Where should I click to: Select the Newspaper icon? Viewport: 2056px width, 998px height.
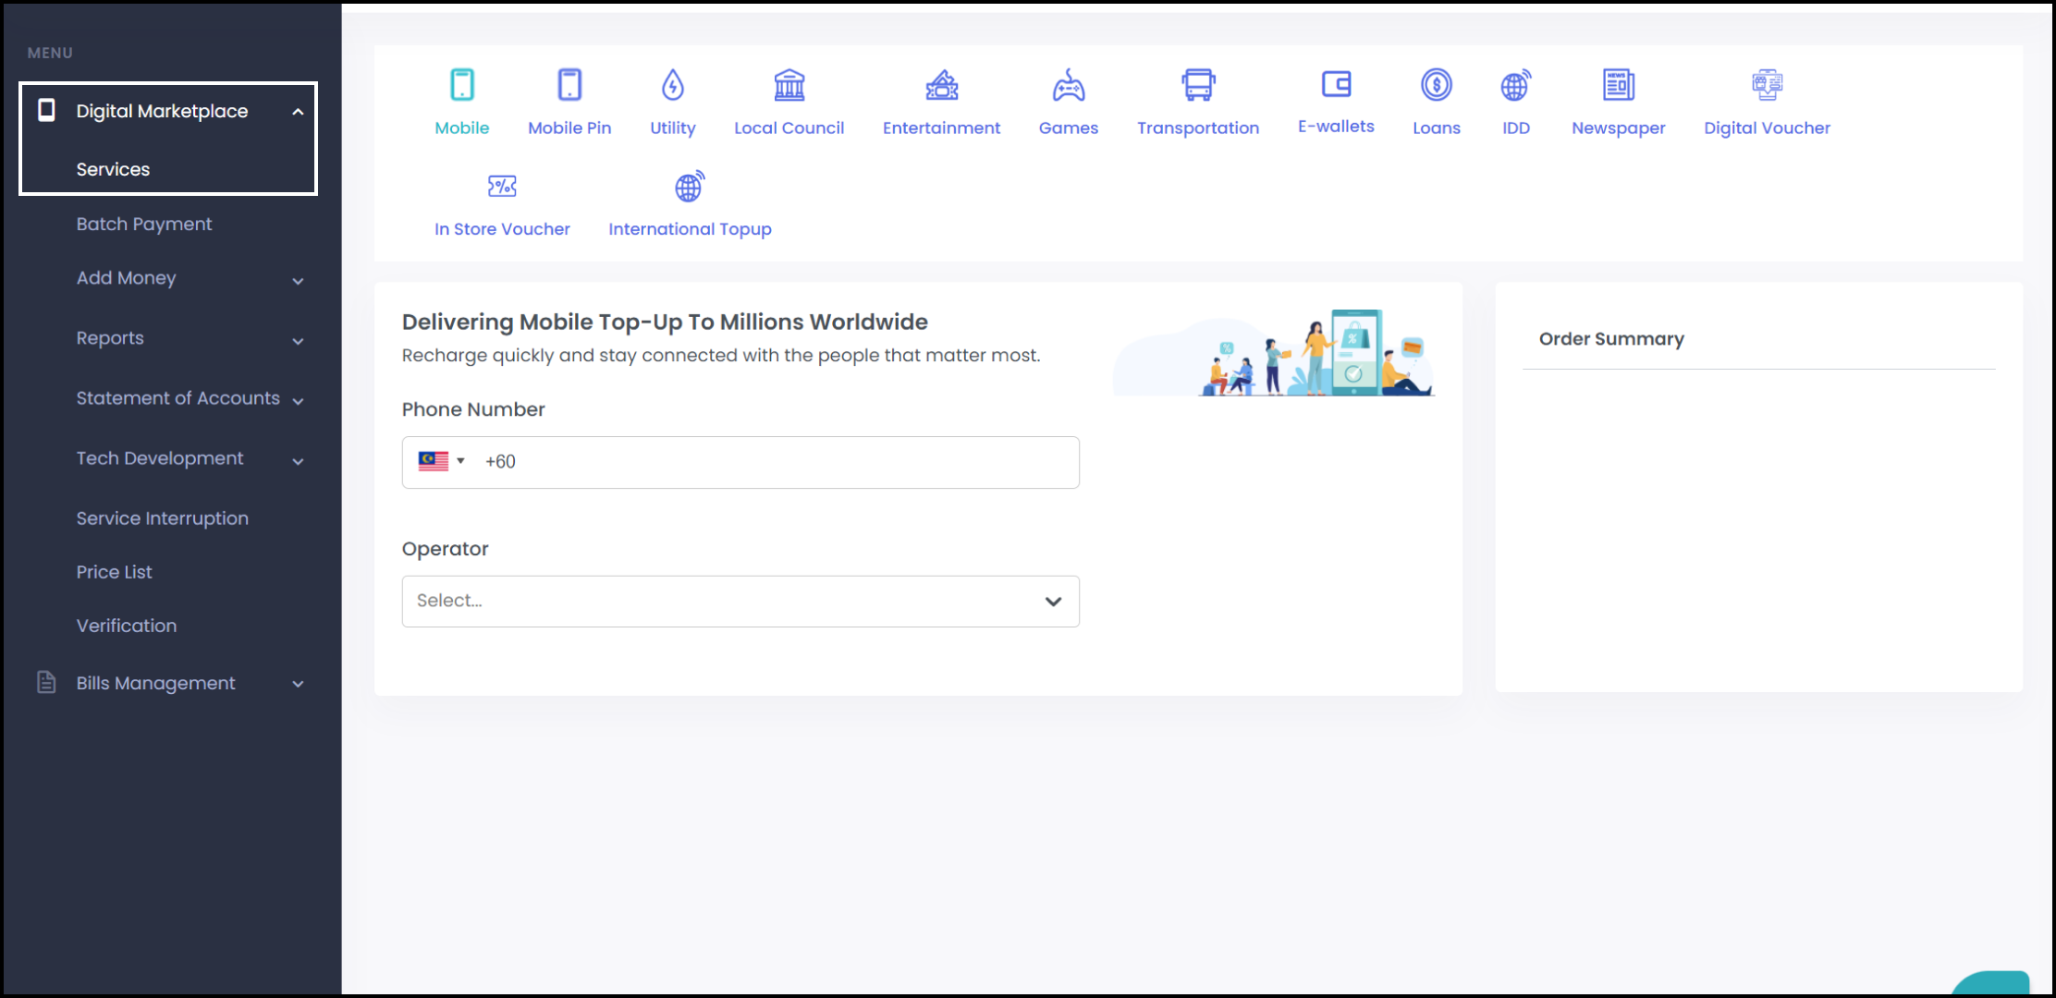click(1619, 85)
